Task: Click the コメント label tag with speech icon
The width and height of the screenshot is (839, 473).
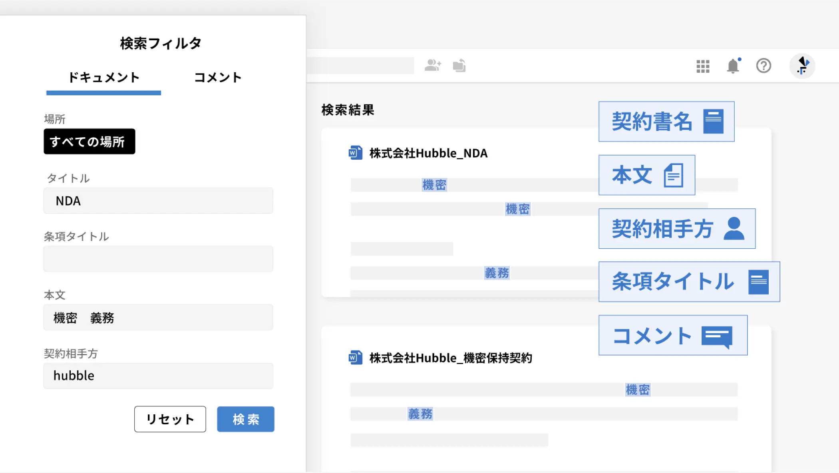Action: pyautogui.click(x=673, y=335)
